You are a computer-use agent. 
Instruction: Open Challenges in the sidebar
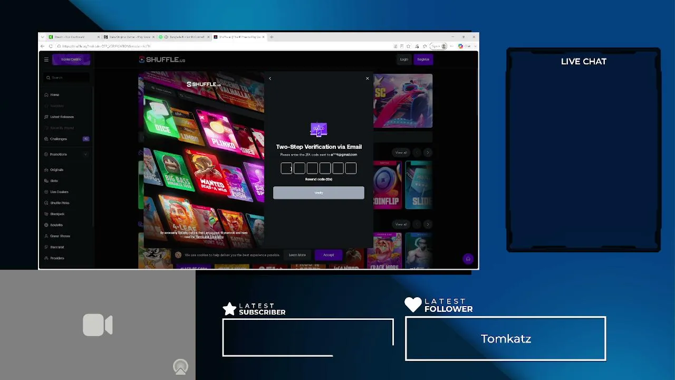click(58, 139)
